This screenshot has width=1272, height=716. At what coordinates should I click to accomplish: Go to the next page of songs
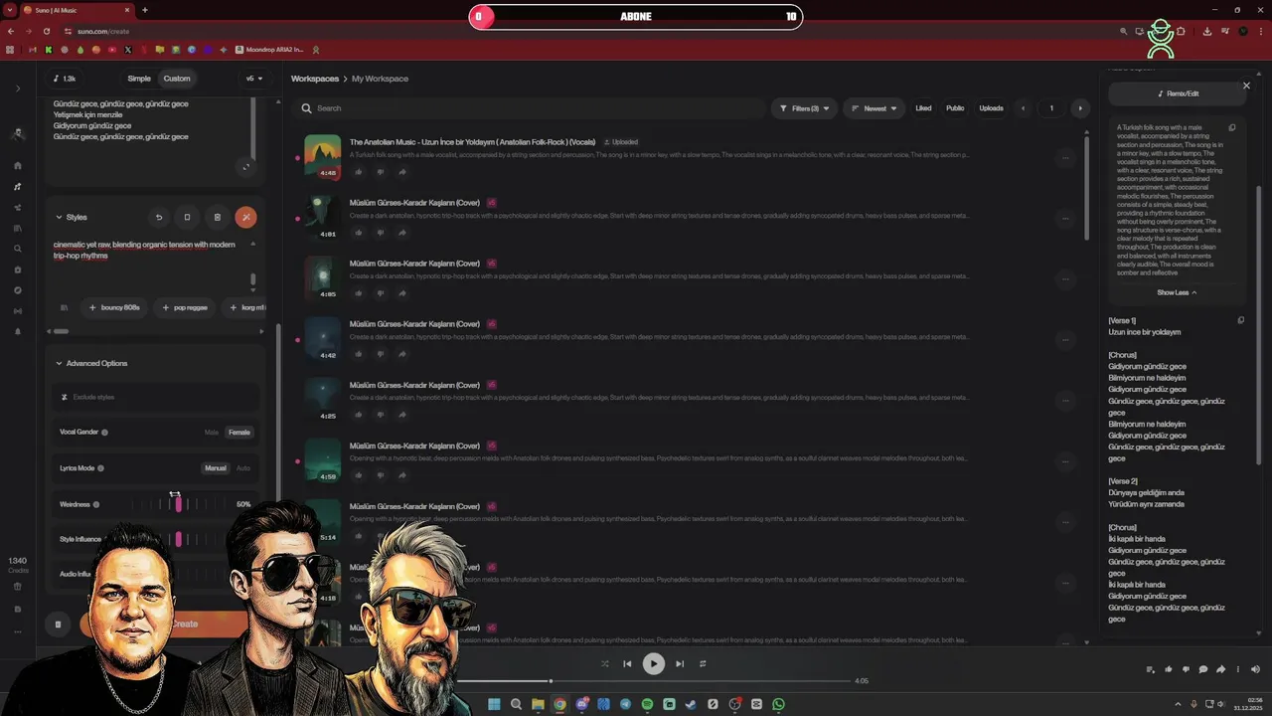1080,108
